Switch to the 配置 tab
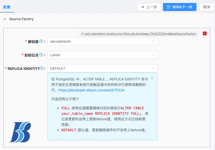Screen dimensions: 215x150 [7, 7]
